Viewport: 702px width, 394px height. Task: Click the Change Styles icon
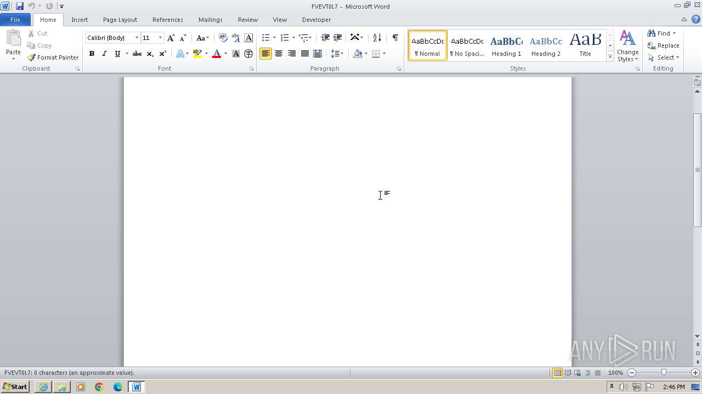pyautogui.click(x=628, y=46)
